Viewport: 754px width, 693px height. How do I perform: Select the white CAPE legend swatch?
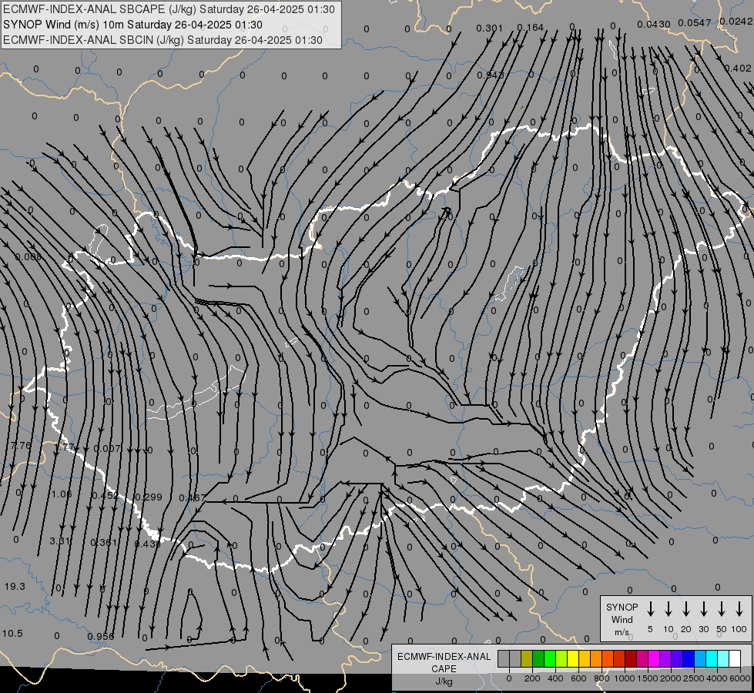[x=735, y=658]
